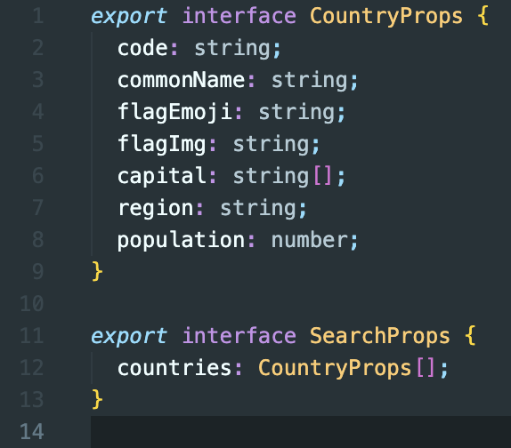Click the CountryProps type on line 12
The height and width of the screenshot is (448, 511).
[x=335, y=369]
